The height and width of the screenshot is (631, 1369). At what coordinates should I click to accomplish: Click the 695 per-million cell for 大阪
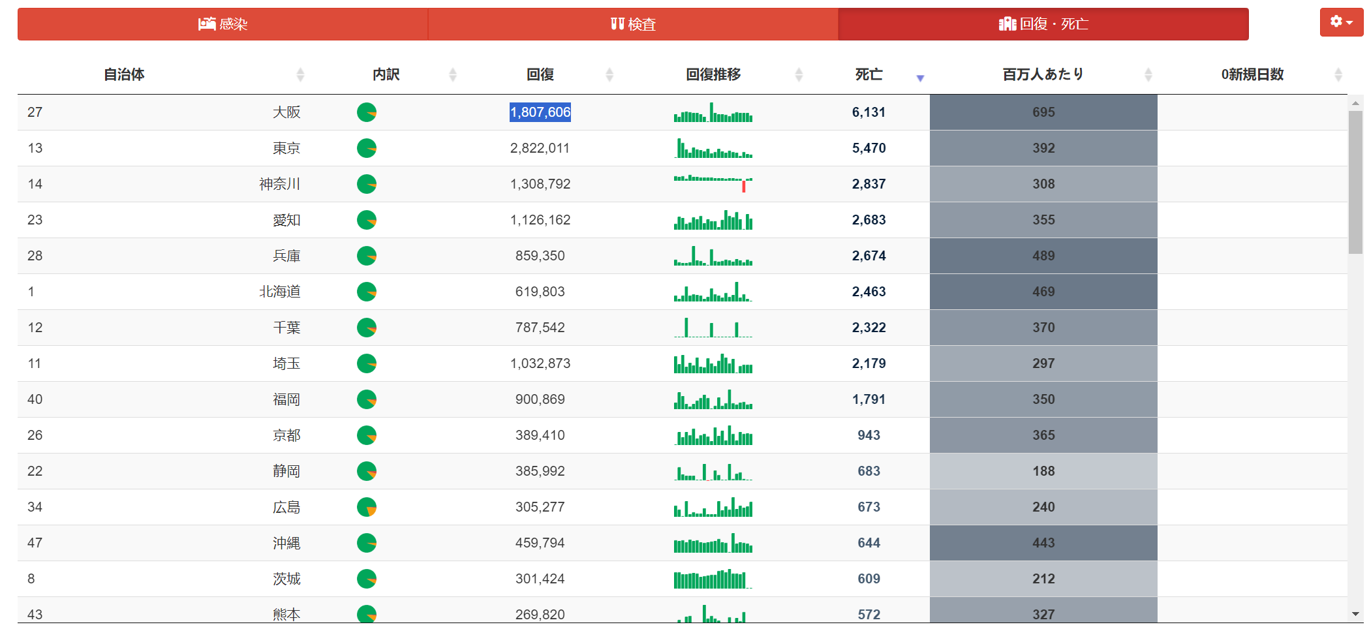point(1043,112)
